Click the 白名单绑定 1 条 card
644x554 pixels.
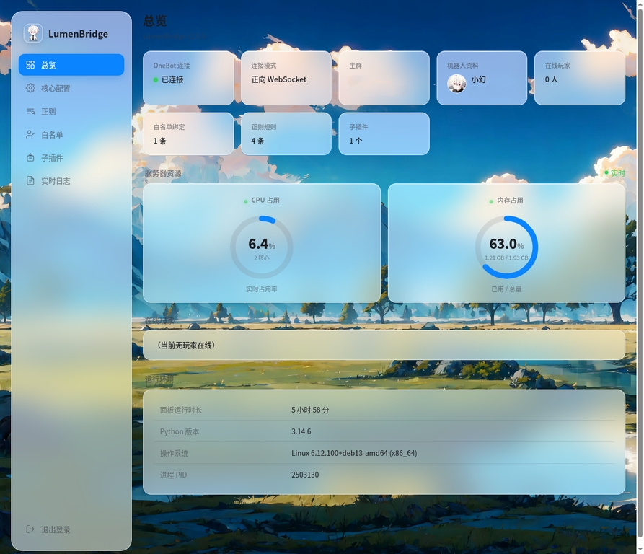pyautogui.click(x=188, y=134)
